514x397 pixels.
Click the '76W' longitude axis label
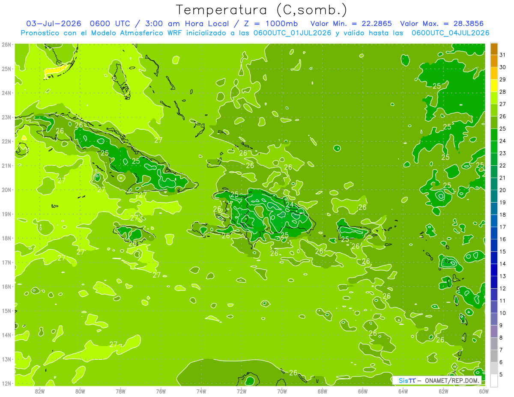(161, 391)
